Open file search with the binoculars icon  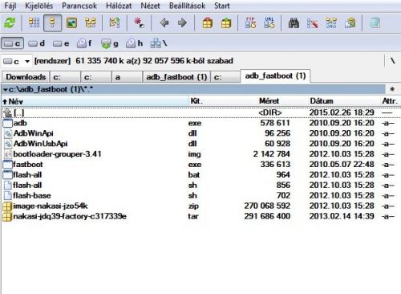click(x=294, y=23)
